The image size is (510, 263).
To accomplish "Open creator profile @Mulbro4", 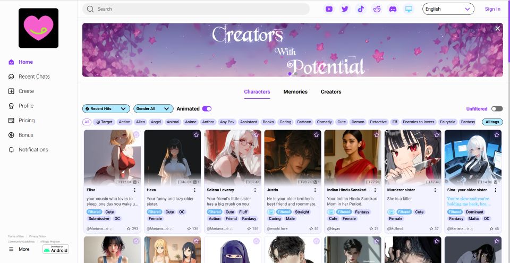I will click(x=395, y=229).
